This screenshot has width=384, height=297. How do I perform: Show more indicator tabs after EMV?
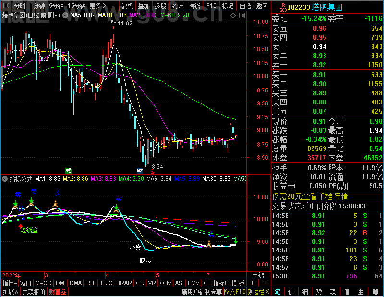tap(204, 283)
